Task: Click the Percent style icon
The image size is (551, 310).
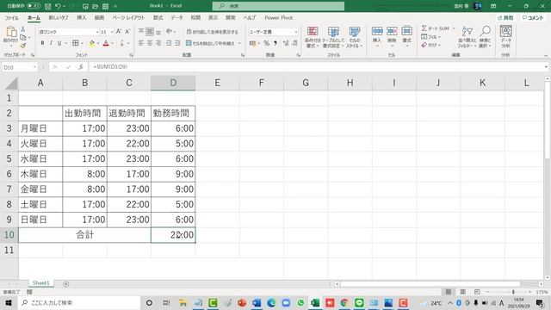Action: 266,43
